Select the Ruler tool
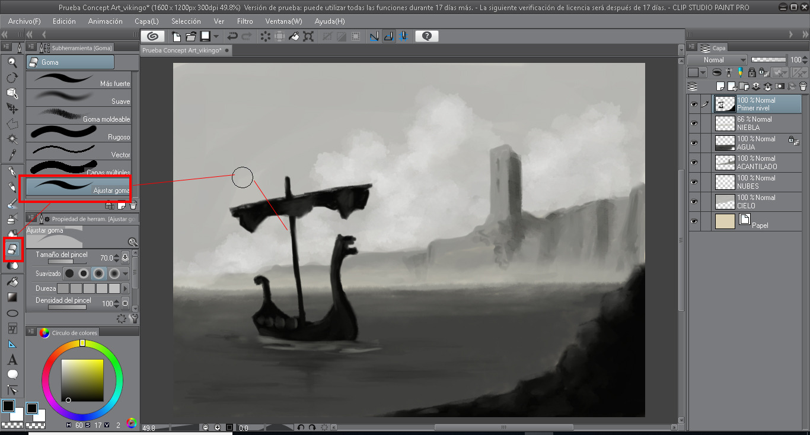 12,344
